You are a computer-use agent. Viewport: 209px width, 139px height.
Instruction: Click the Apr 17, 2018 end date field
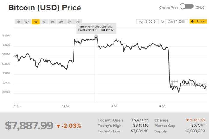click(177, 22)
